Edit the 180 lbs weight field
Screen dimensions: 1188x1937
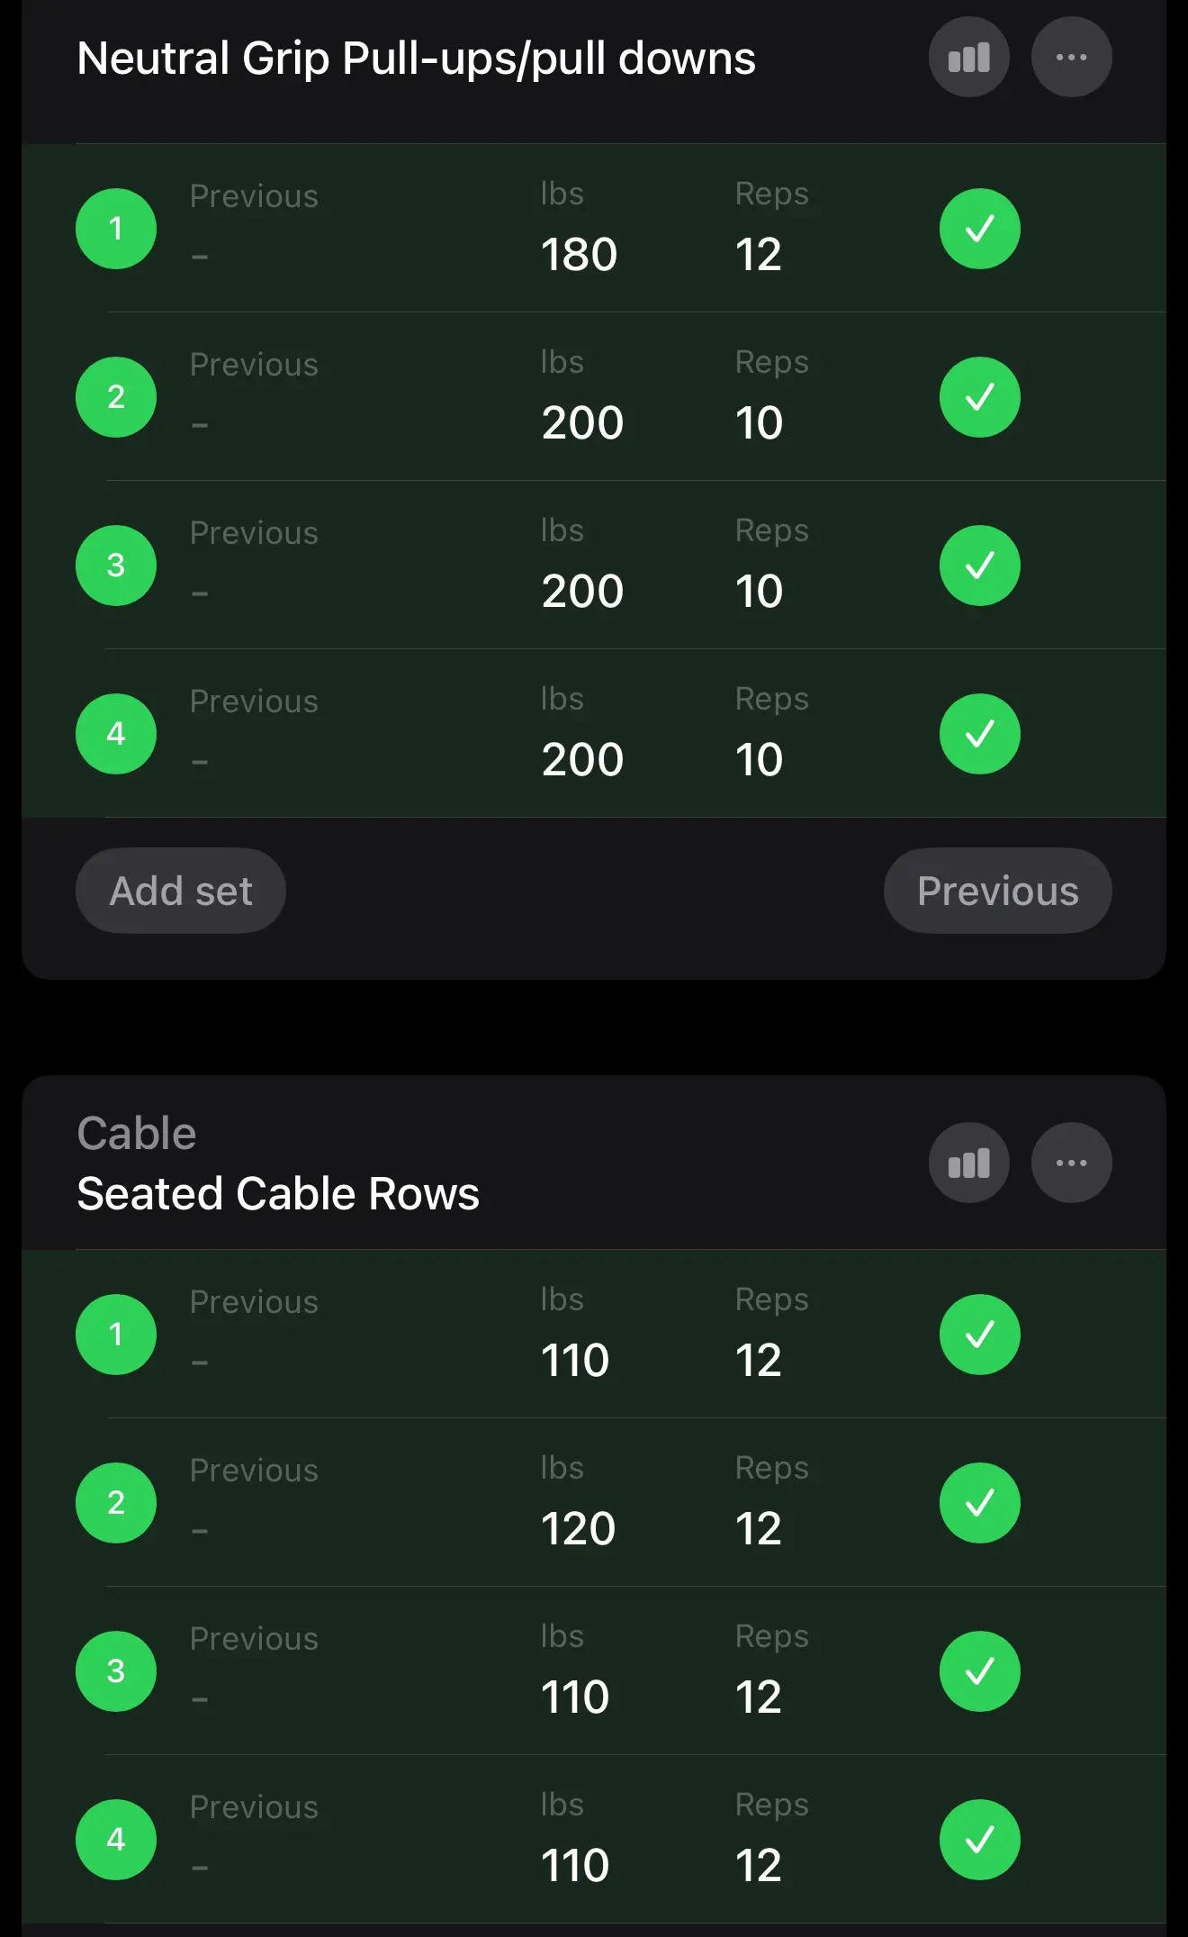click(579, 254)
